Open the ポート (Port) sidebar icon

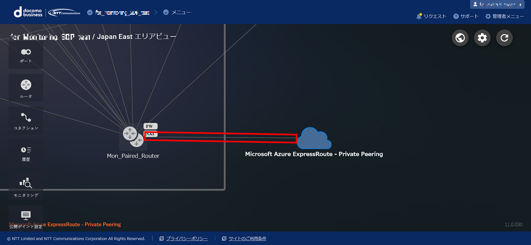click(26, 55)
